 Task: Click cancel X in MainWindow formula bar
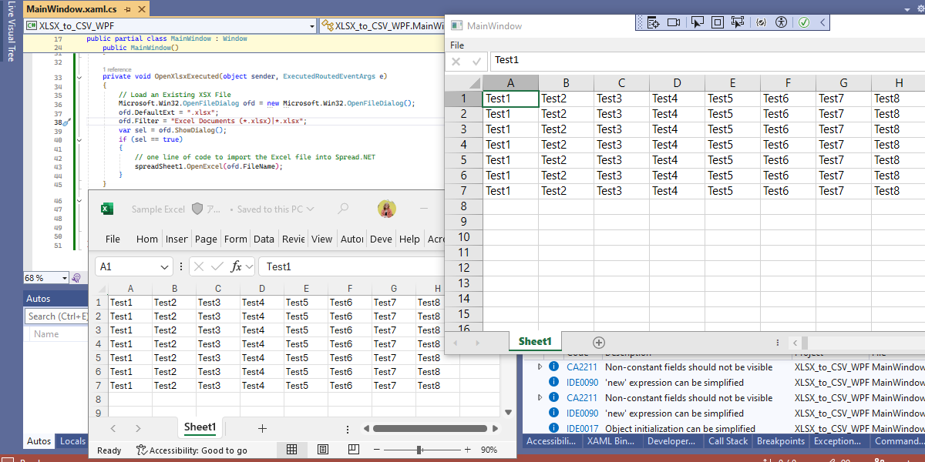[456, 61]
